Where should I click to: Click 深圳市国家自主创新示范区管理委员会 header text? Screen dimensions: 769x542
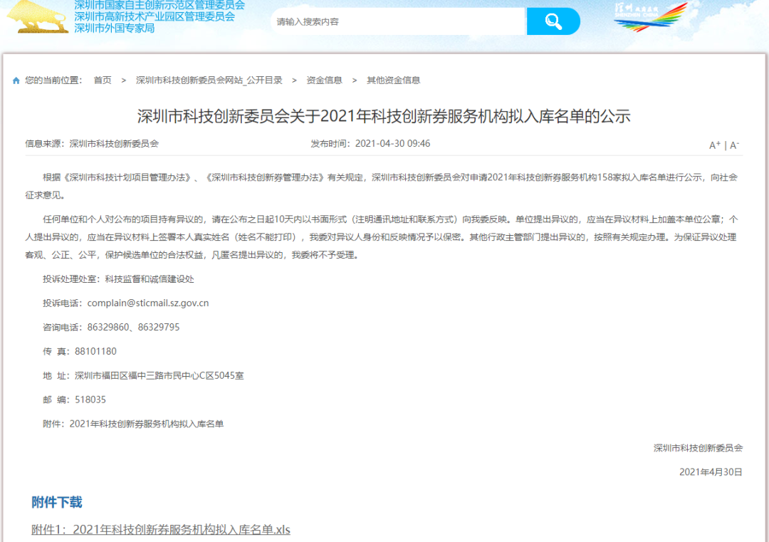159,5
